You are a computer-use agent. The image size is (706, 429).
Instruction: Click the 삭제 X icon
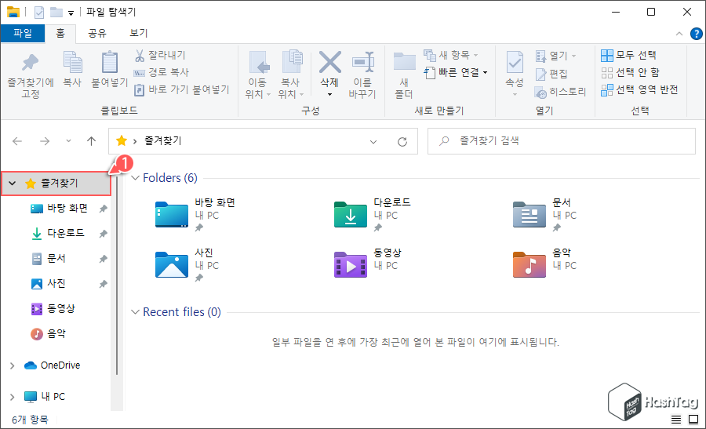(x=330, y=62)
